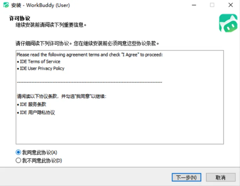Screen dimensions: 240x186
Task: Click the 下一步(N) button
Action: (187, 177)
